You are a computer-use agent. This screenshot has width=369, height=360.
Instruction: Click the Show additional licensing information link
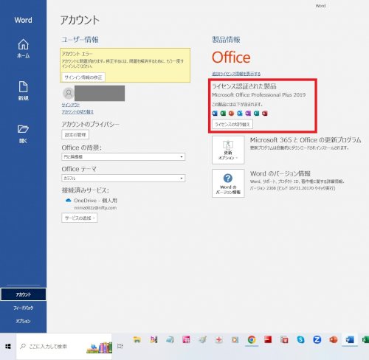point(236,74)
